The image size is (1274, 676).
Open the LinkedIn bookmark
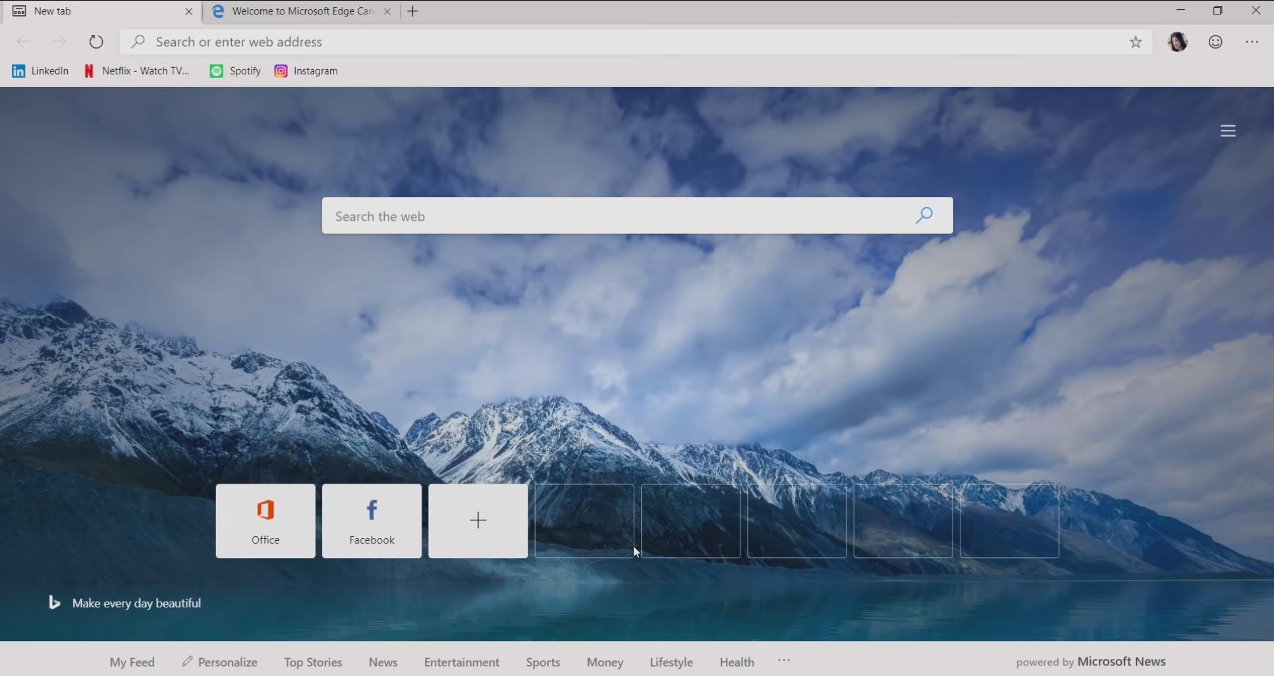point(40,71)
